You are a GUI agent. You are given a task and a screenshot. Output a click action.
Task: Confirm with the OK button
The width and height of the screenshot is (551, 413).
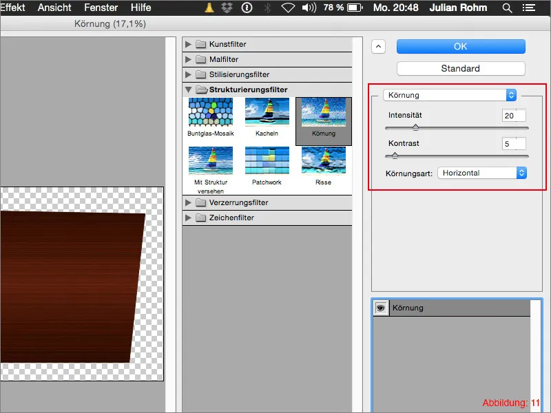[x=461, y=46]
